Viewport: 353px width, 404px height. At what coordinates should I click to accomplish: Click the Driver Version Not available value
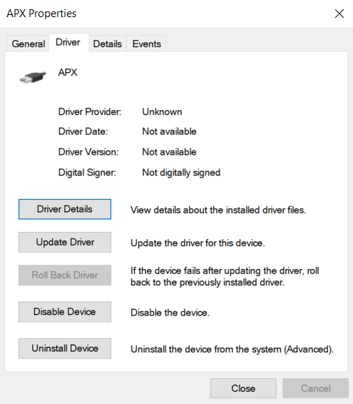click(x=170, y=152)
